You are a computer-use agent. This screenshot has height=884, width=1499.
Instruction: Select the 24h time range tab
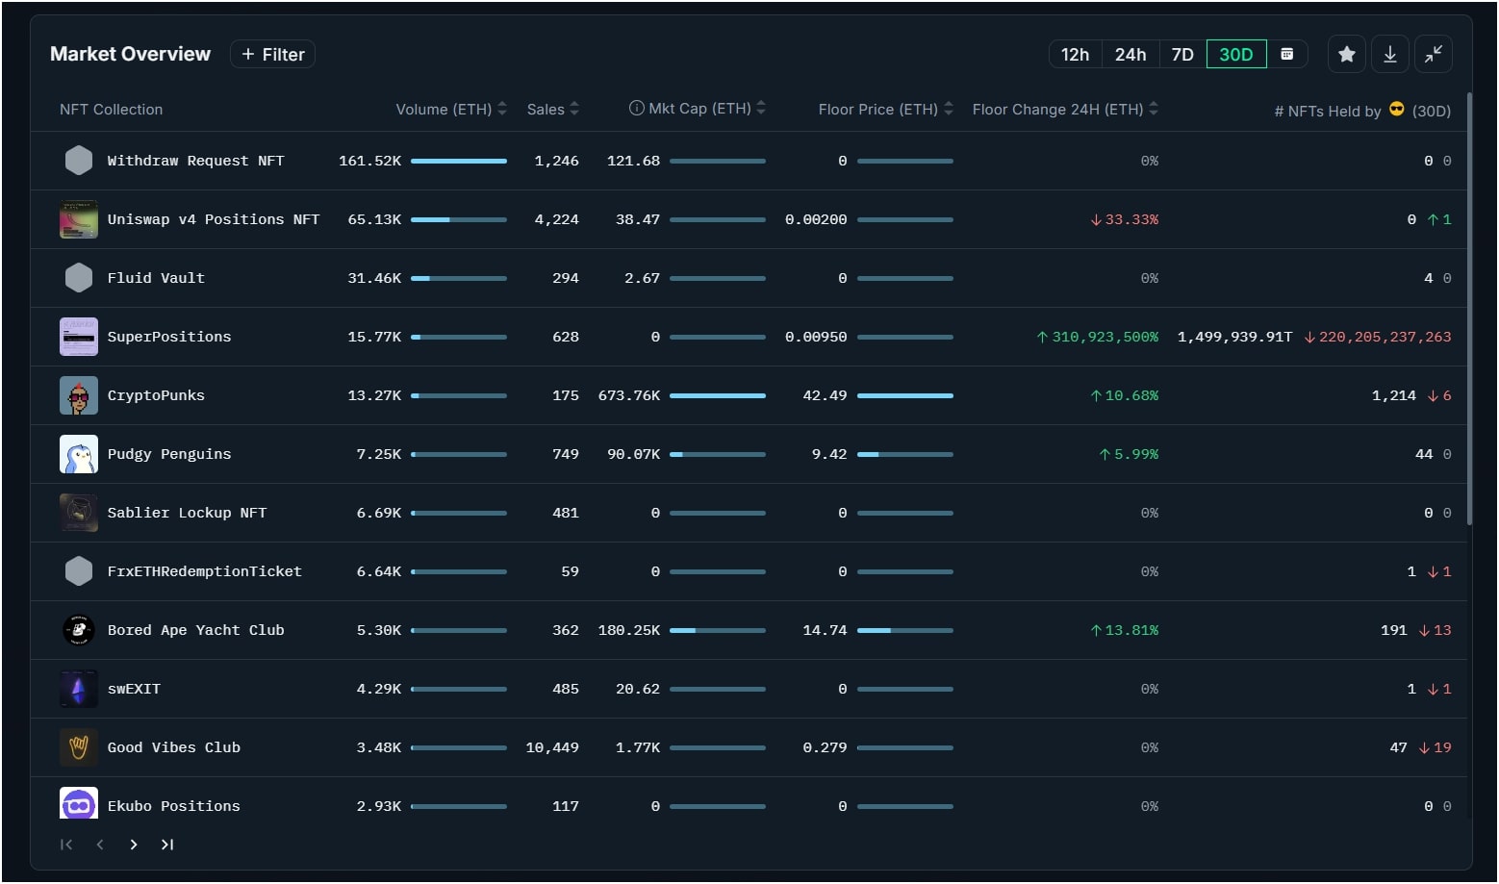[x=1130, y=54]
